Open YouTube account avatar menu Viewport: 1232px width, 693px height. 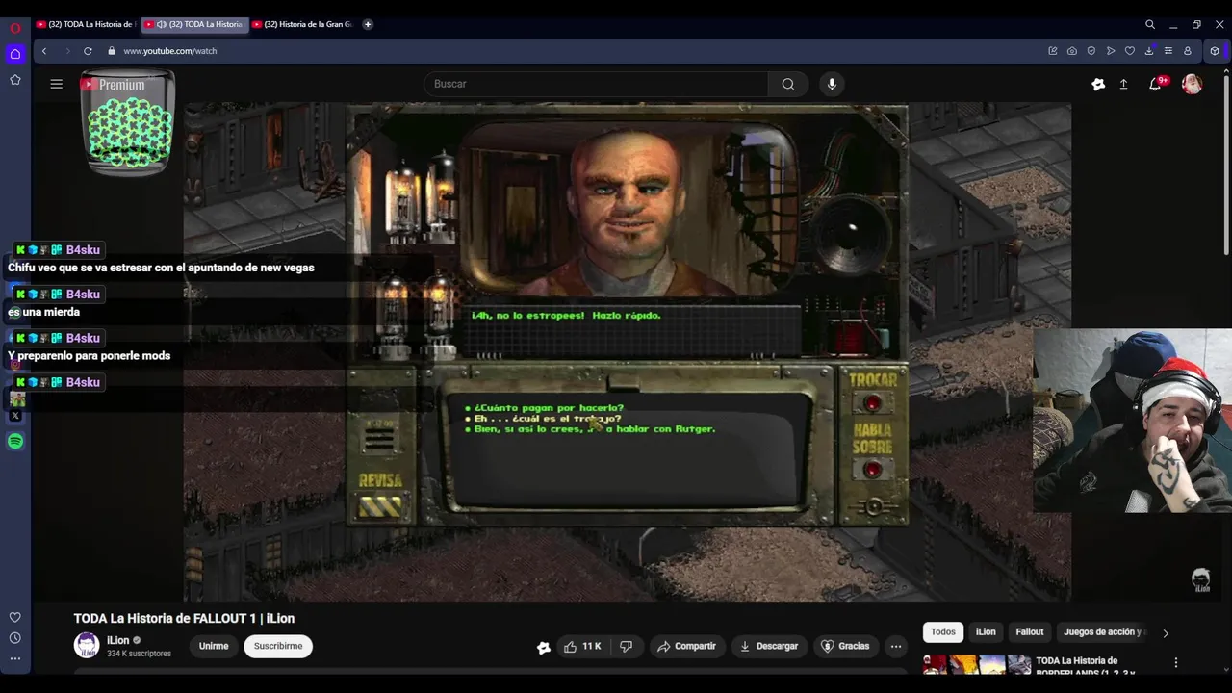(1192, 85)
